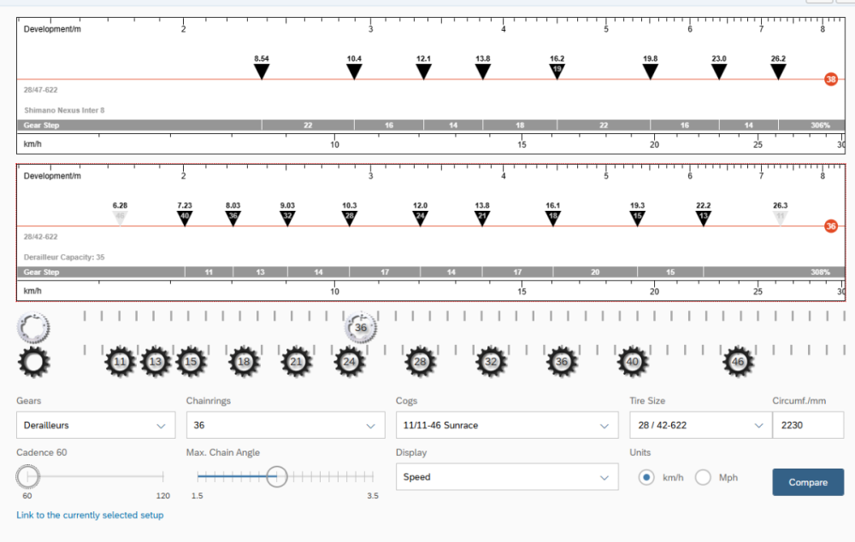This screenshot has width=855, height=542.
Task: Expand the Chainrings dropdown
Action: click(x=284, y=425)
